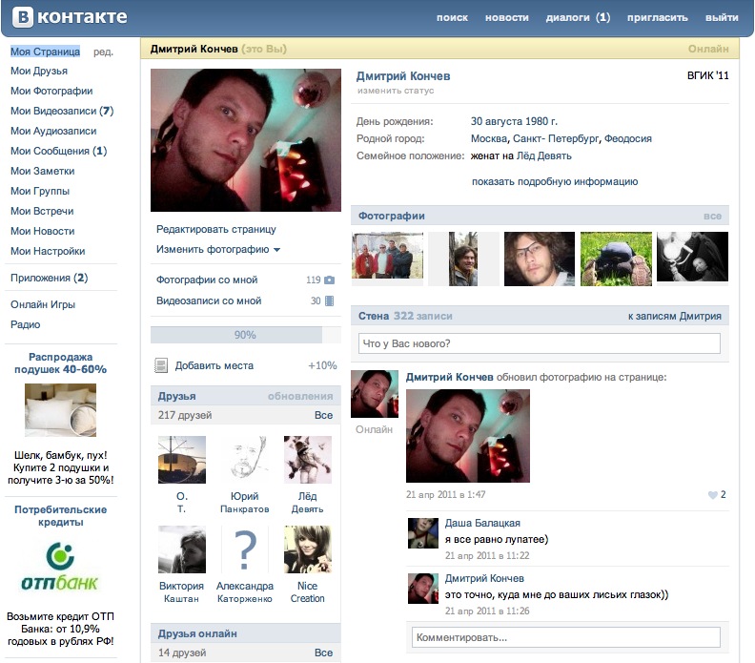This screenshot has height=663, width=755.
Task: Click the 90% profile completion bar
Action: tap(245, 335)
